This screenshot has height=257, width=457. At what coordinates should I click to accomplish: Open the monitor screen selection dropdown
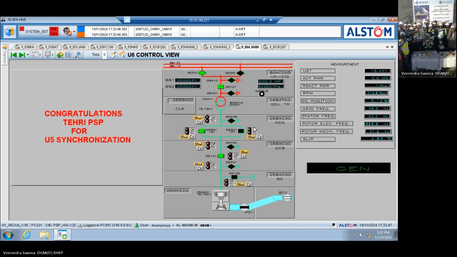53,55
